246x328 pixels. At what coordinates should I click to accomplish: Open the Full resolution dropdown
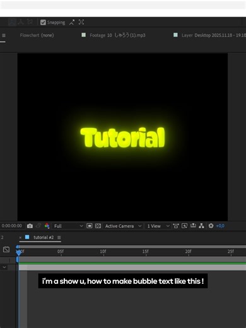click(68, 226)
